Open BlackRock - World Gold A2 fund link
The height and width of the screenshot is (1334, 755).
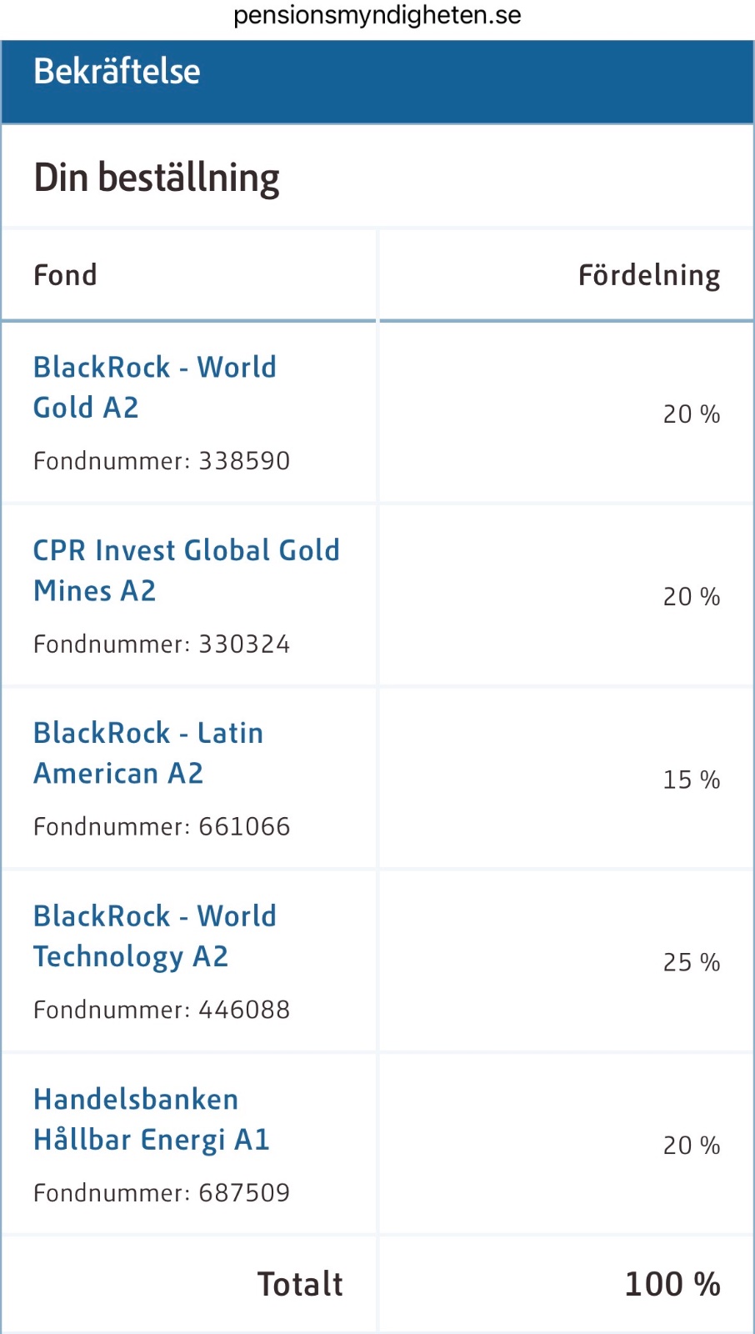(155, 387)
